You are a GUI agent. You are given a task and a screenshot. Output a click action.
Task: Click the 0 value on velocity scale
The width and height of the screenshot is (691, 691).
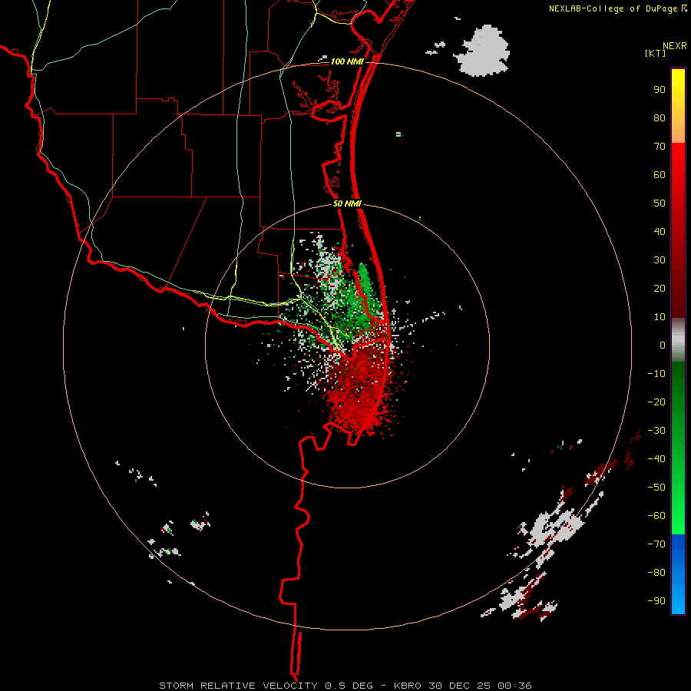(x=663, y=345)
